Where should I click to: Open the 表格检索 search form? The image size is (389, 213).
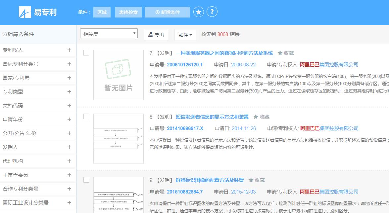pyautogui.click(x=128, y=12)
